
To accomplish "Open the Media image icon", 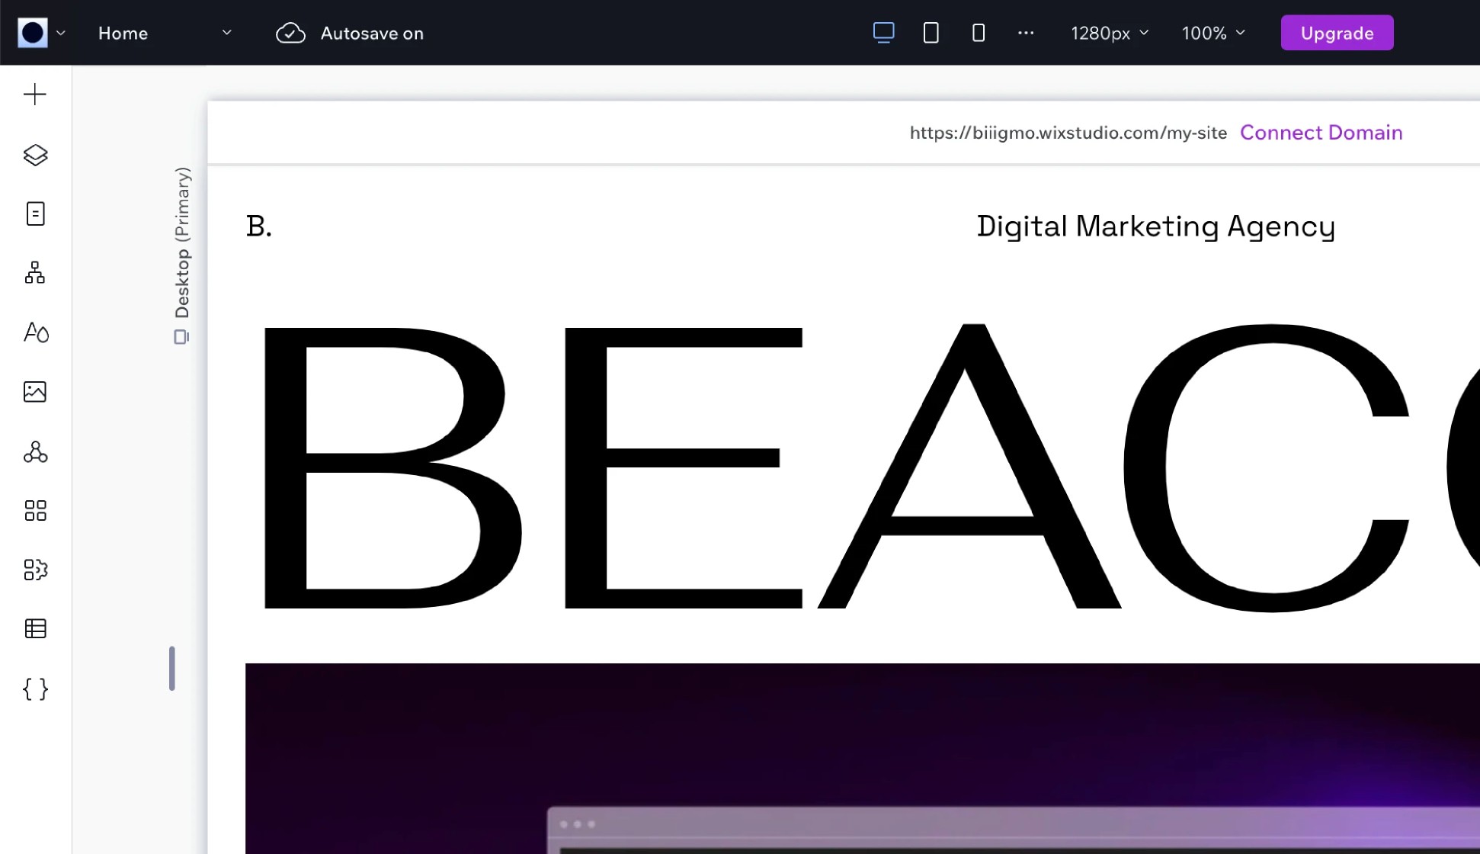I will (35, 392).
